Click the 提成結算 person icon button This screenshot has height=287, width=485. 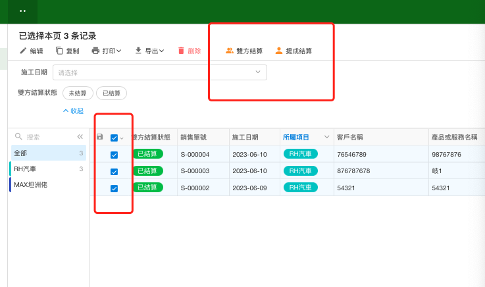[x=294, y=51]
